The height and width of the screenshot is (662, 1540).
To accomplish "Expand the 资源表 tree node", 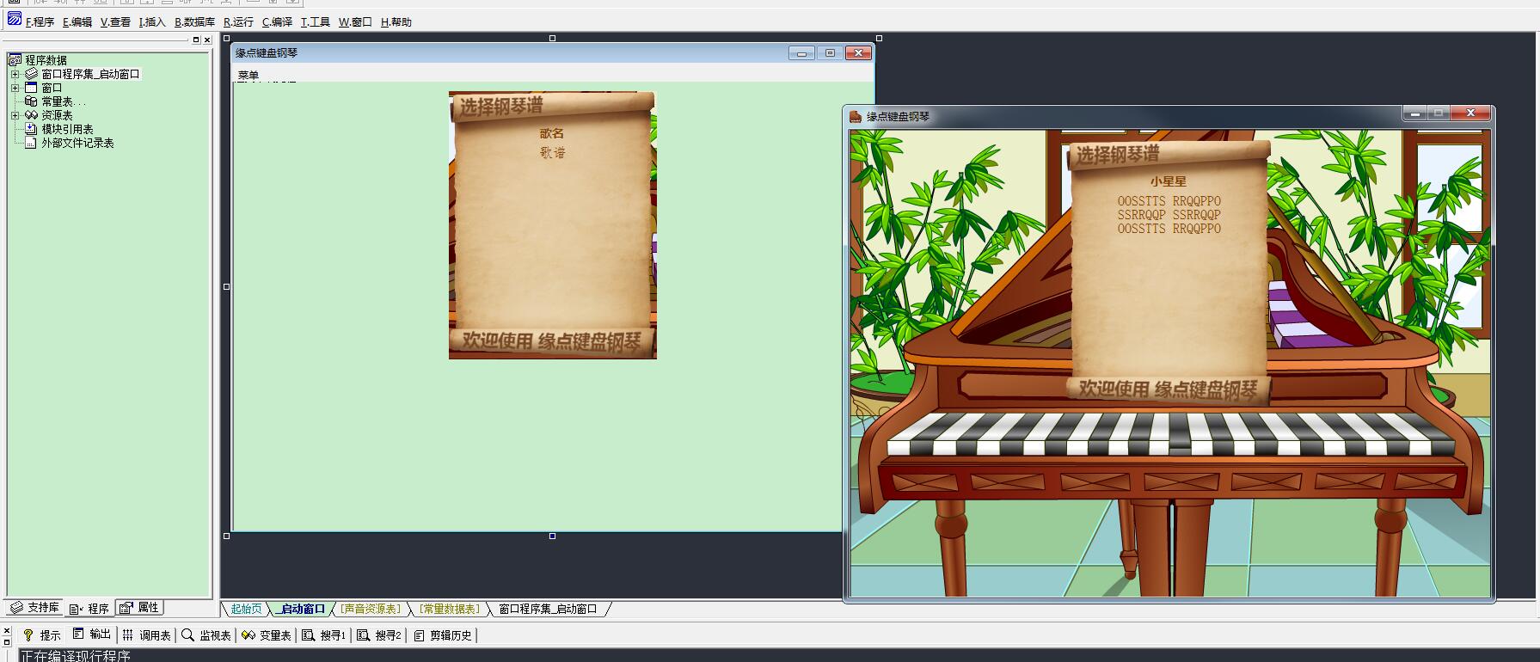I will coord(15,115).
